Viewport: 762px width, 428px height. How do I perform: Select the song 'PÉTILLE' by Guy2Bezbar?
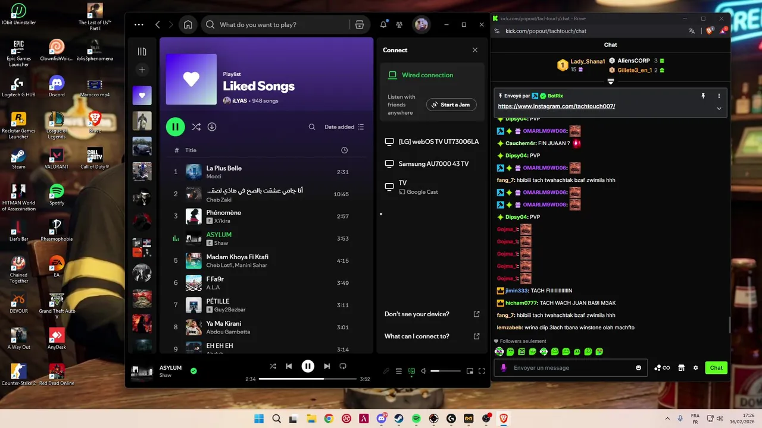point(266,305)
